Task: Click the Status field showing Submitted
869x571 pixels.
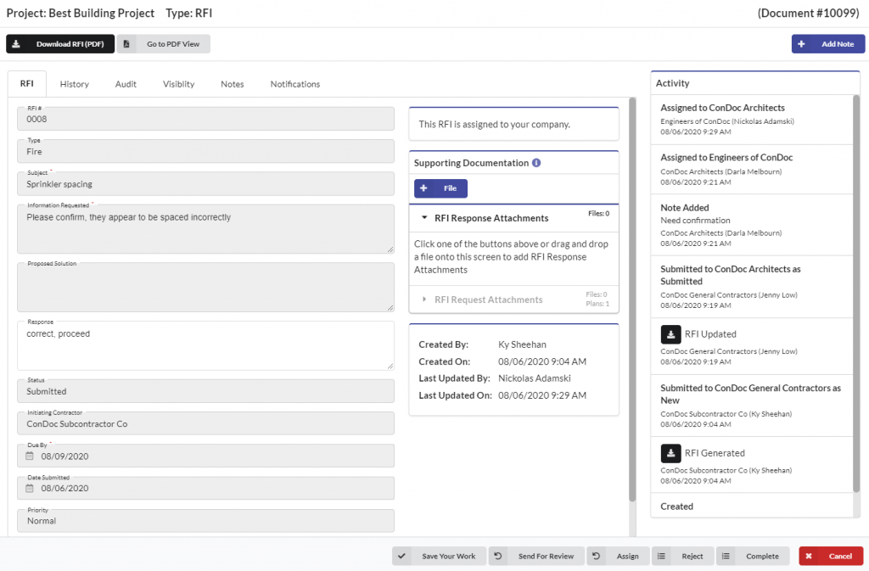Action: point(205,391)
